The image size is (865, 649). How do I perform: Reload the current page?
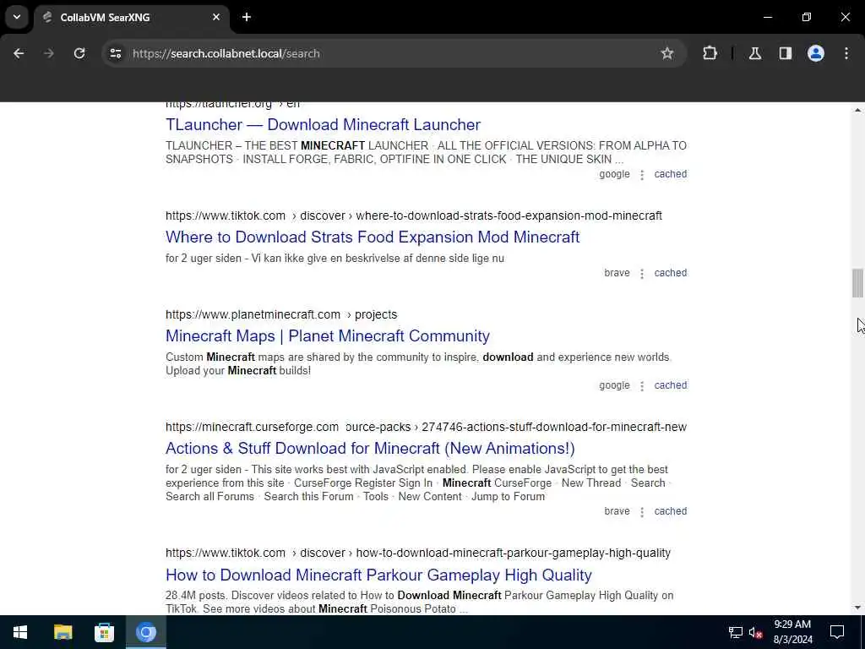tap(79, 53)
